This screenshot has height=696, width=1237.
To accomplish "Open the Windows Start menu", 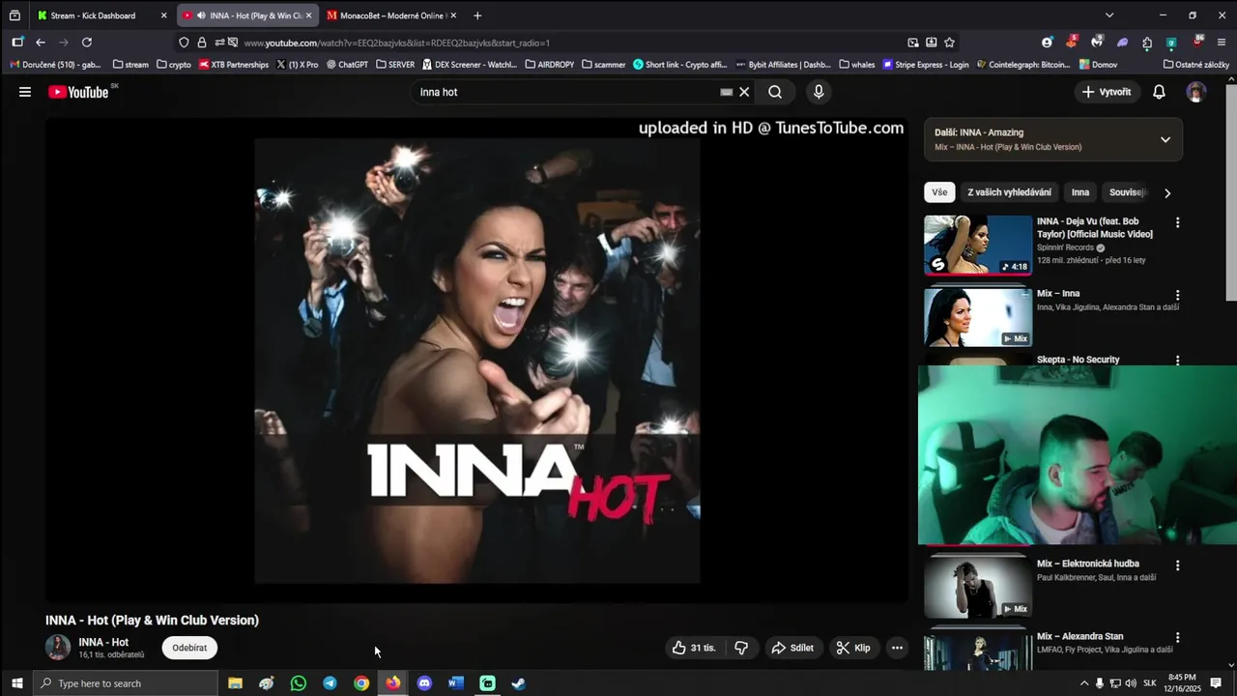I will [x=16, y=683].
